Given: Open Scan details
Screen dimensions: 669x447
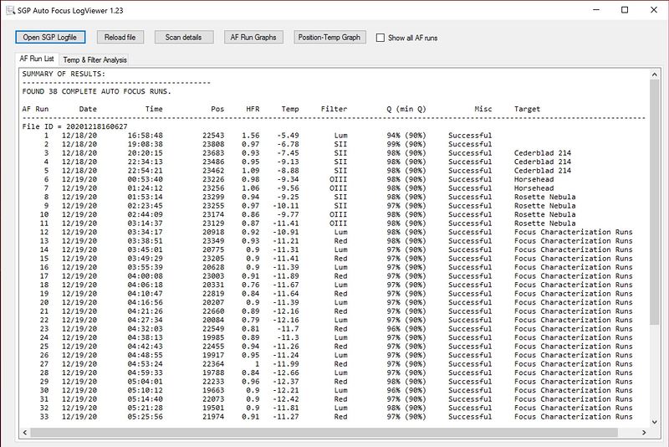Looking at the screenshot, I should point(183,37).
